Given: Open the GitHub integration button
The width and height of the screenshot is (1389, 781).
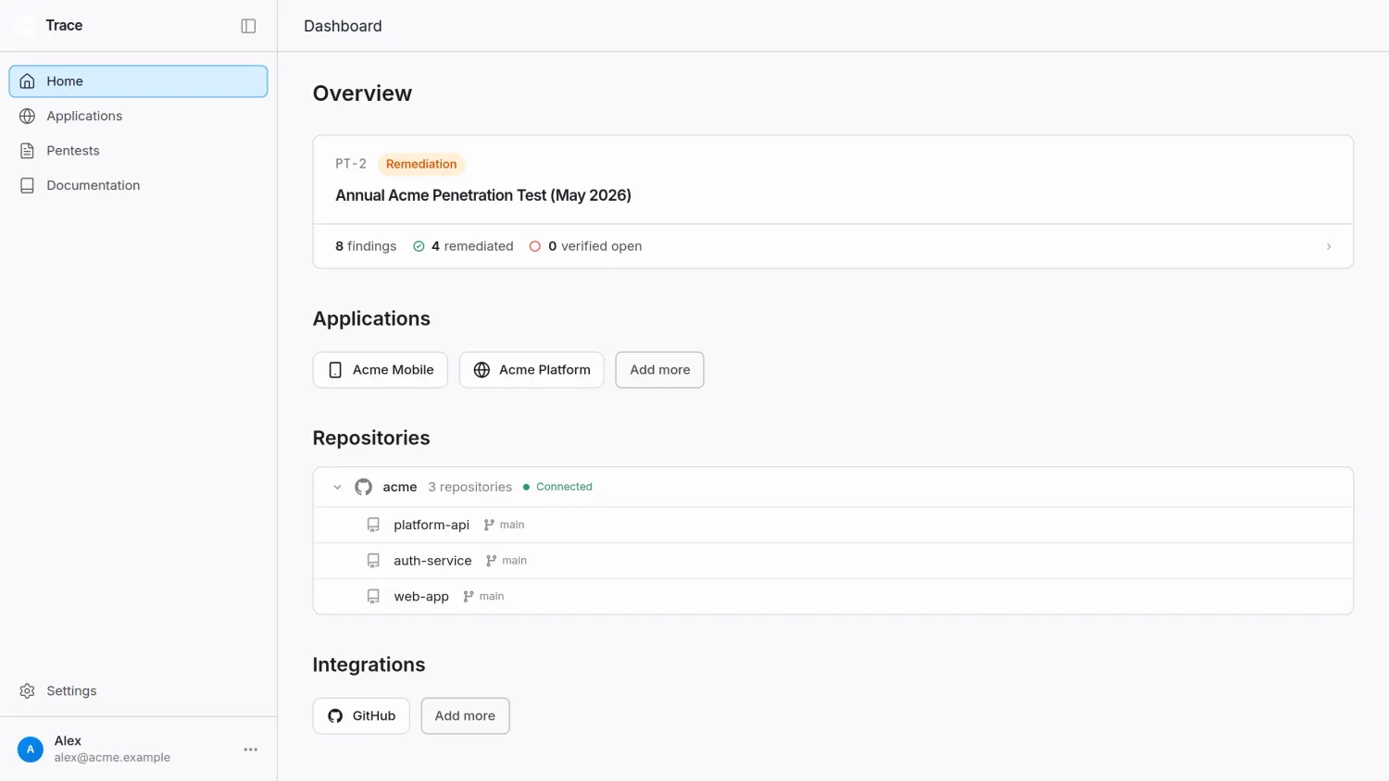Looking at the screenshot, I should tap(361, 716).
